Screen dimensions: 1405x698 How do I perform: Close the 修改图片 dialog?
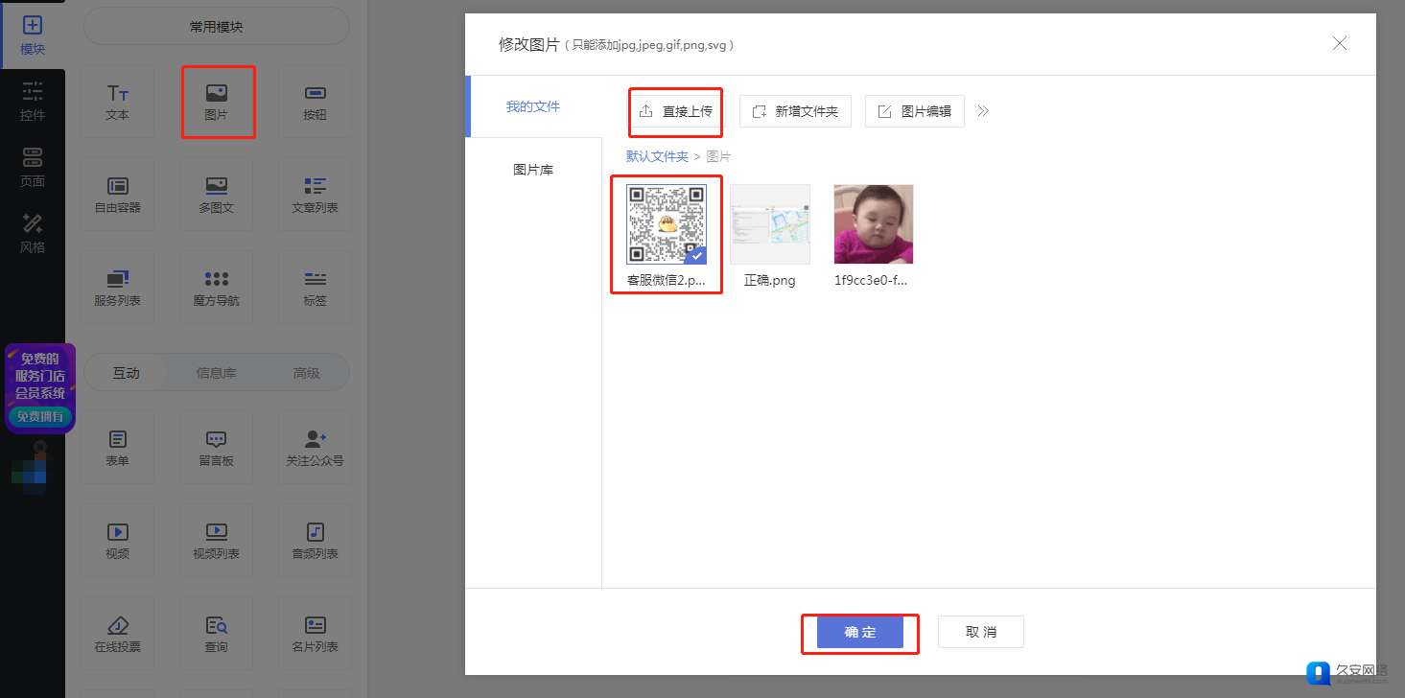pyautogui.click(x=1340, y=43)
